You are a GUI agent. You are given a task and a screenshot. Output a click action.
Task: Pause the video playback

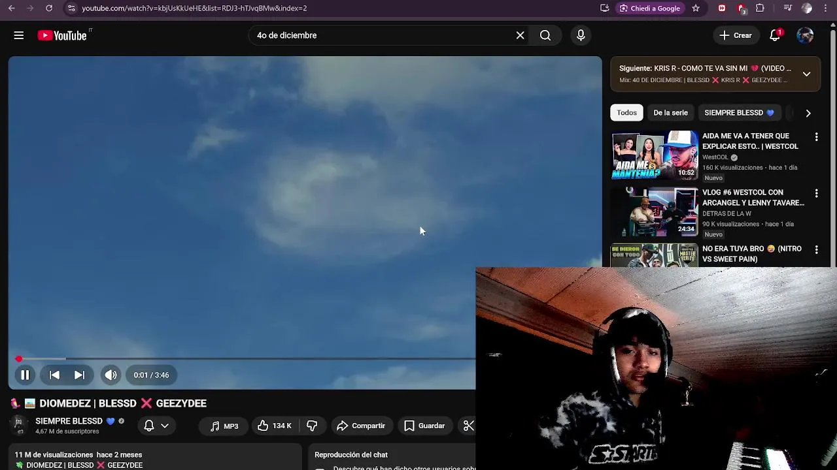click(x=25, y=375)
